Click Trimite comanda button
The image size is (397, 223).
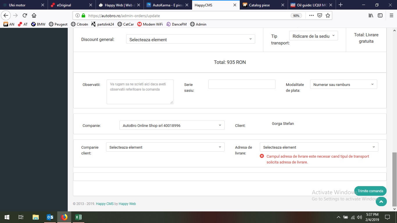[x=370, y=191]
